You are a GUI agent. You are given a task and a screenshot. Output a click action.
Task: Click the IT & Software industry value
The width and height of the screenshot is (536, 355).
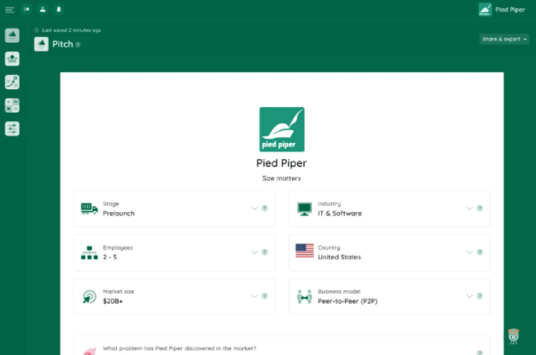tap(340, 213)
